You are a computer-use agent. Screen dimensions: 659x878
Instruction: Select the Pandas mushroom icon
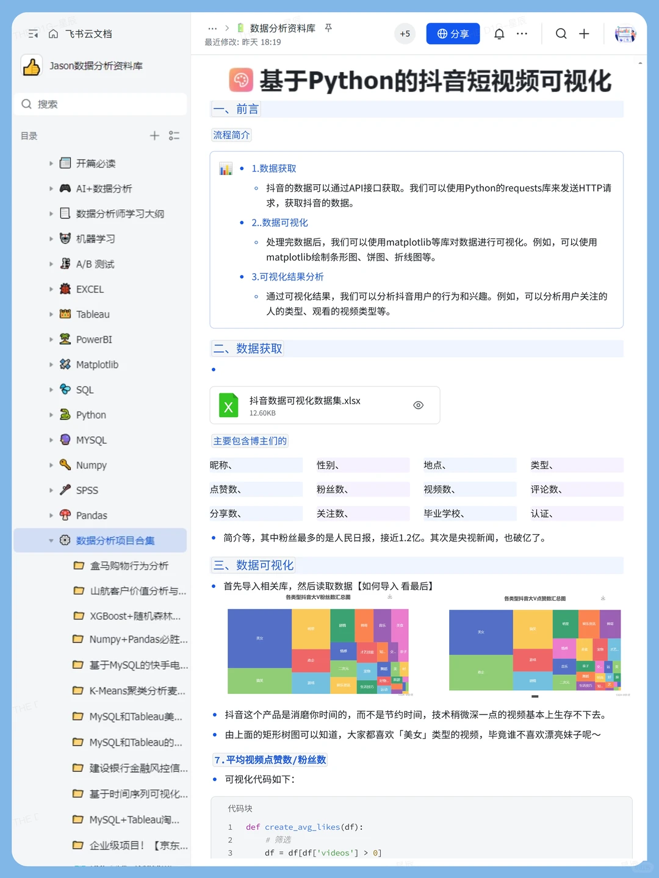65,515
